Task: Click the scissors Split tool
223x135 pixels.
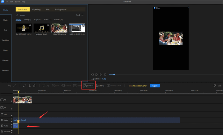Action: pyautogui.click(x=29, y=86)
